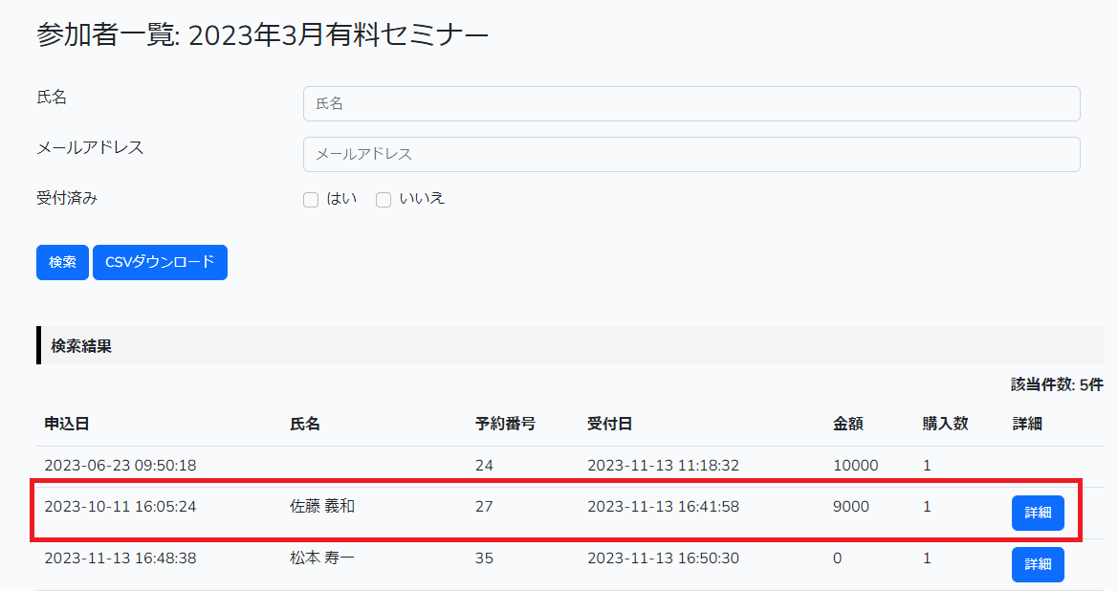Click the 購入数 column header

coord(946,424)
